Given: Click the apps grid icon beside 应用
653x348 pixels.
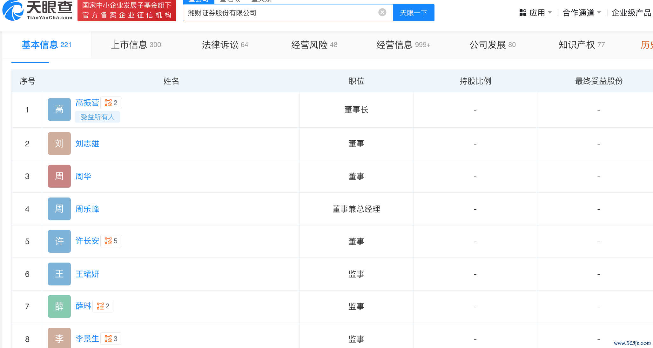Looking at the screenshot, I should click(x=523, y=13).
